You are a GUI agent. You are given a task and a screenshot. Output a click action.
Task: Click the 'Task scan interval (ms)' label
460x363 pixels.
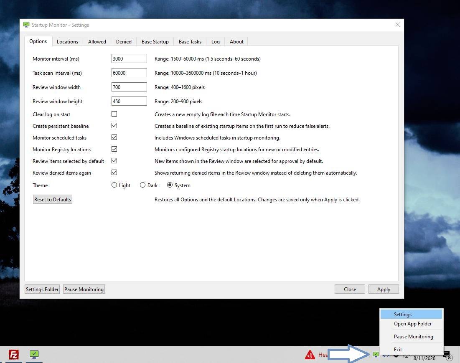click(x=57, y=73)
